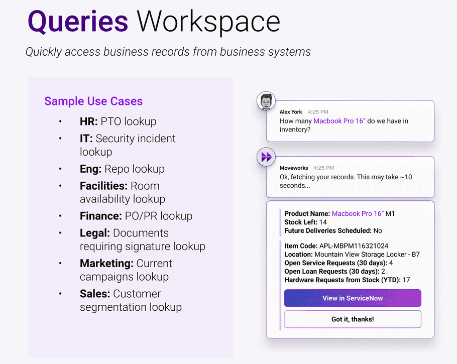
Task: Click 'Sales: Customer segmentation lookup' bullet
Action: (x=131, y=300)
